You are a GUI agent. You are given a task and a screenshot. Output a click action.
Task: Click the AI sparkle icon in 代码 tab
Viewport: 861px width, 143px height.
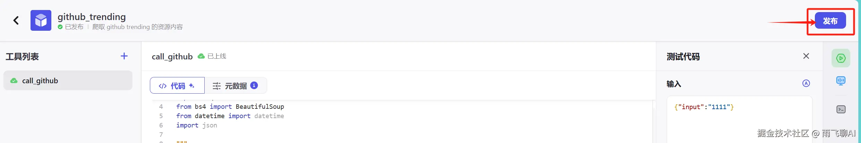191,86
